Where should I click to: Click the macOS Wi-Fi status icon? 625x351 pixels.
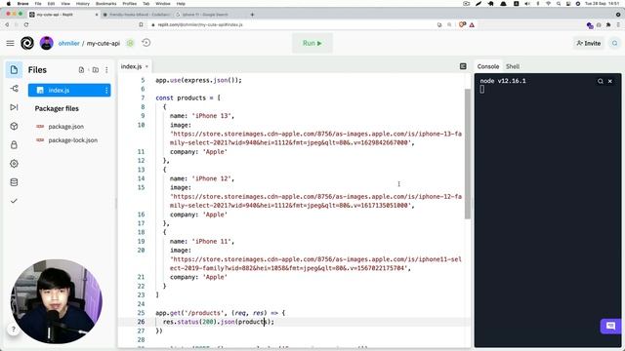coord(548,4)
